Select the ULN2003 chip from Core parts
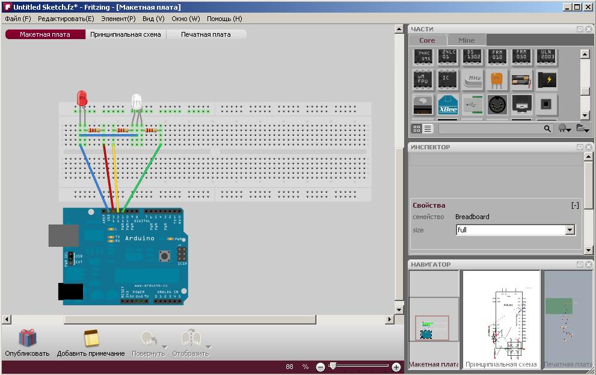 [545, 56]
